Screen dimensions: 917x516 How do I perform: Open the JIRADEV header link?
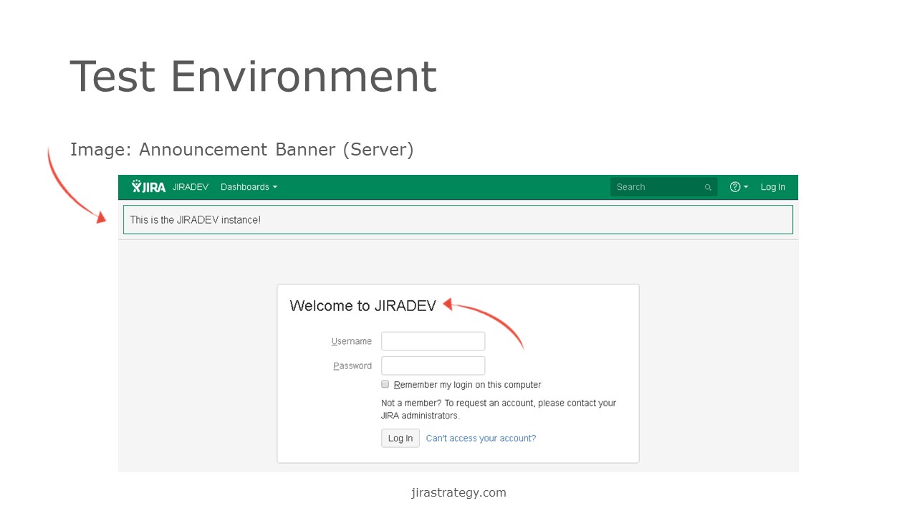[191, 187]
